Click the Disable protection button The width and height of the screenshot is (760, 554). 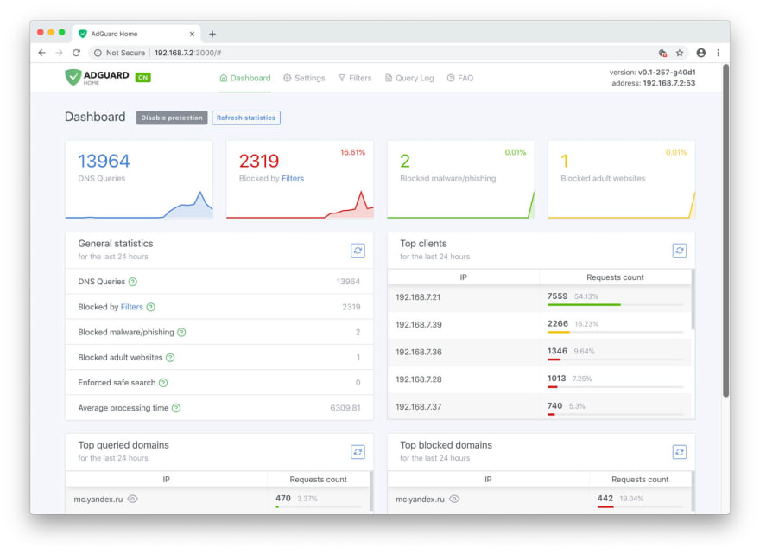click(171, 118)
